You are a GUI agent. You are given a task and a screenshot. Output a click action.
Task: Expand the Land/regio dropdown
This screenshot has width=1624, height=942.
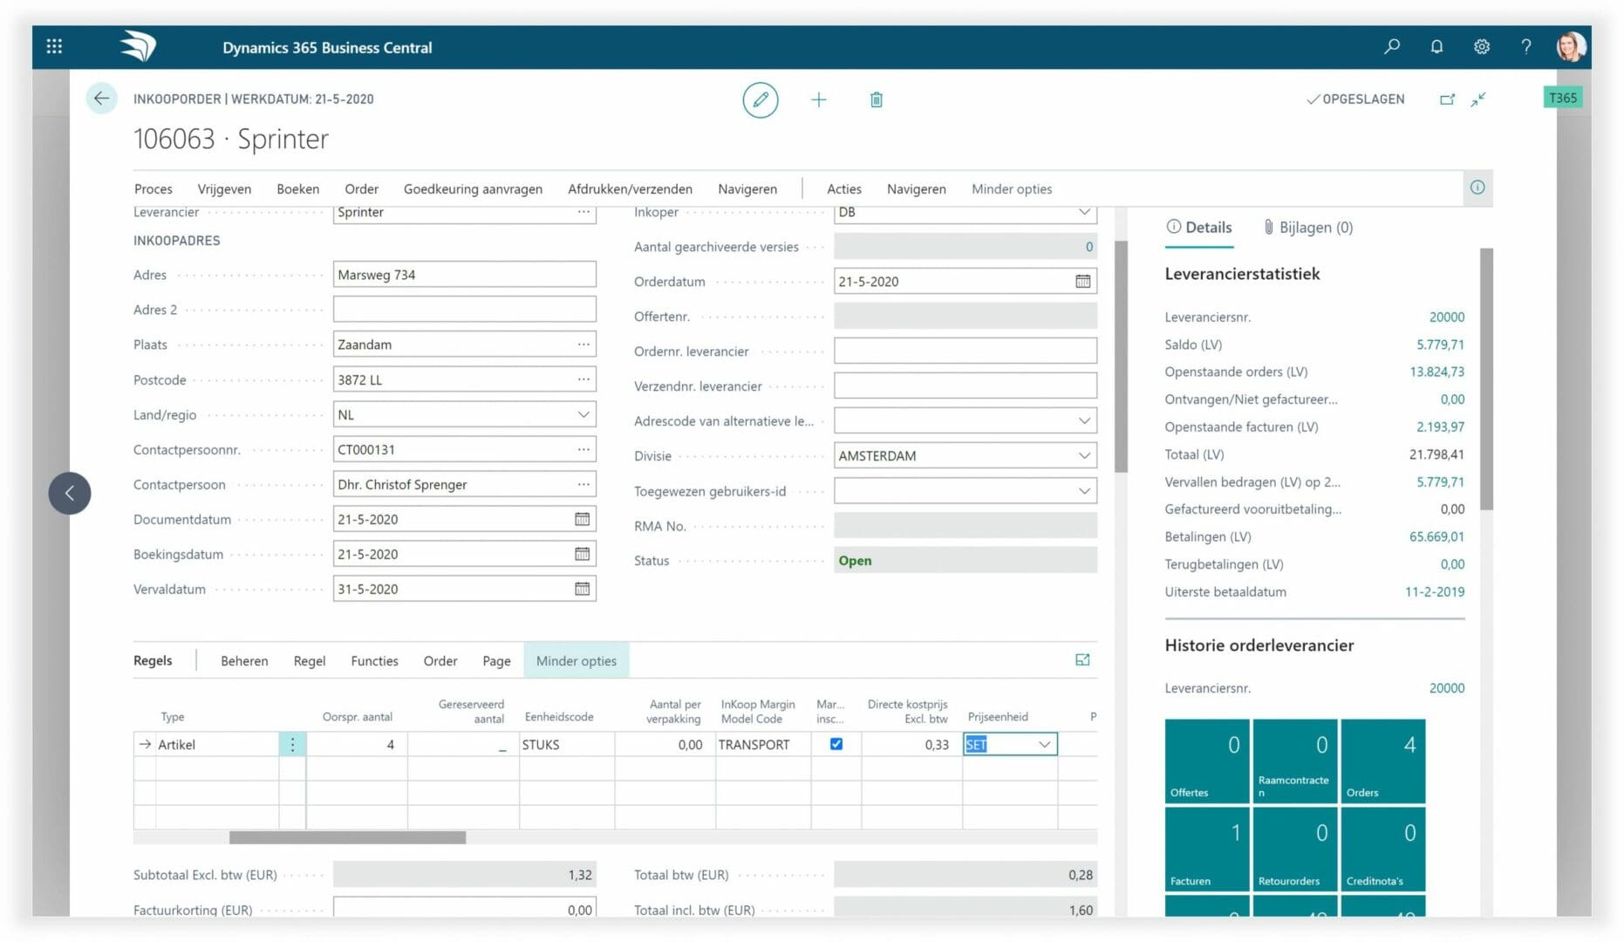click(583, 414)
